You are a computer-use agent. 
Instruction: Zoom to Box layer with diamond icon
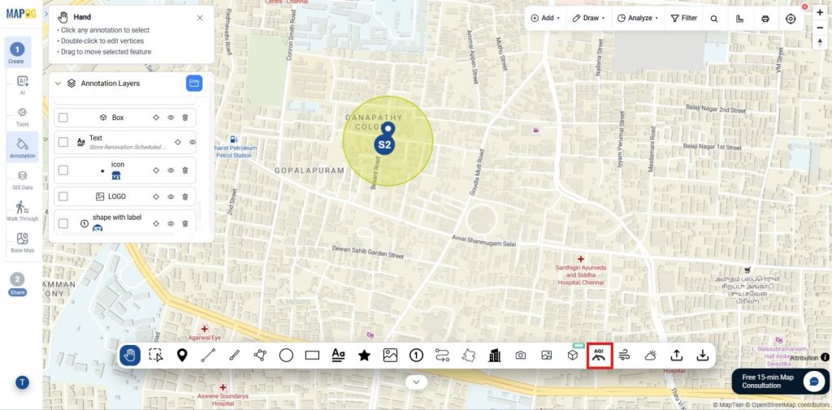coord(156,118)
